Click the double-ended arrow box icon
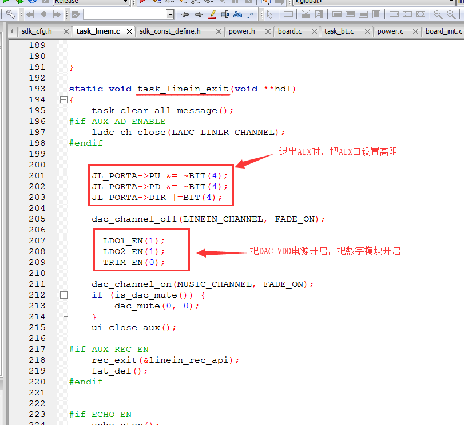464x425 pixels. (421, 14)
